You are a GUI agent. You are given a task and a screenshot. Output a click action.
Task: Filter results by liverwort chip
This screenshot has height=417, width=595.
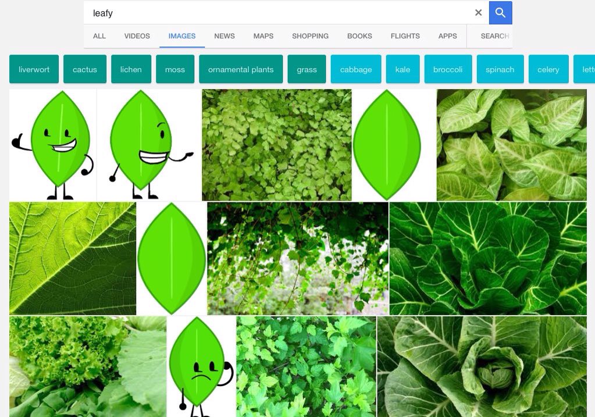tap(34, 69)
